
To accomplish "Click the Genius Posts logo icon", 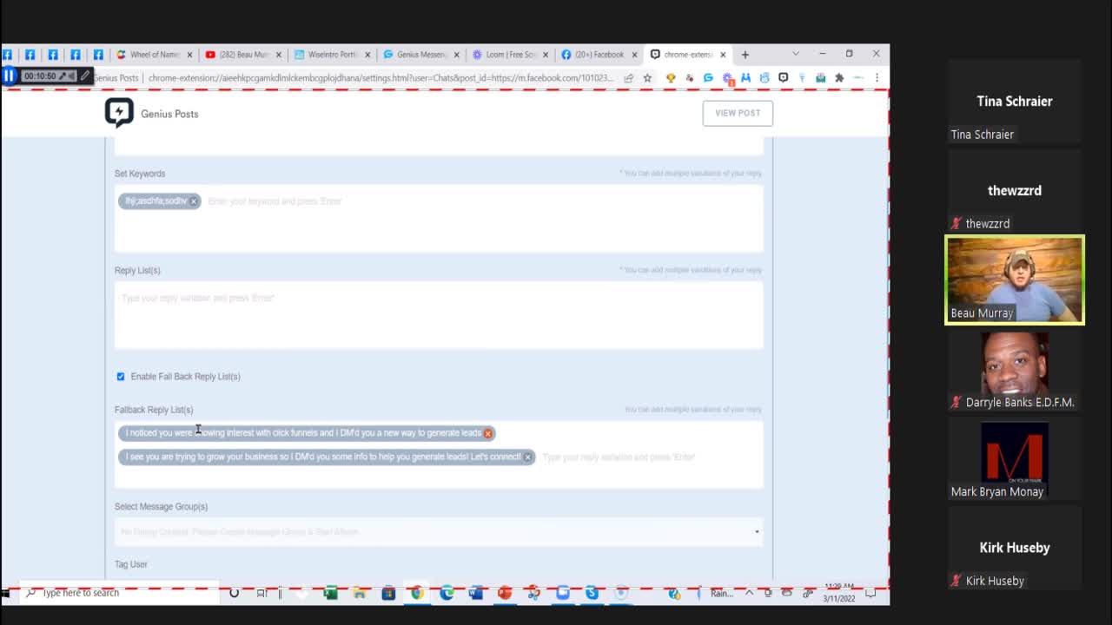I will (119, 113).
